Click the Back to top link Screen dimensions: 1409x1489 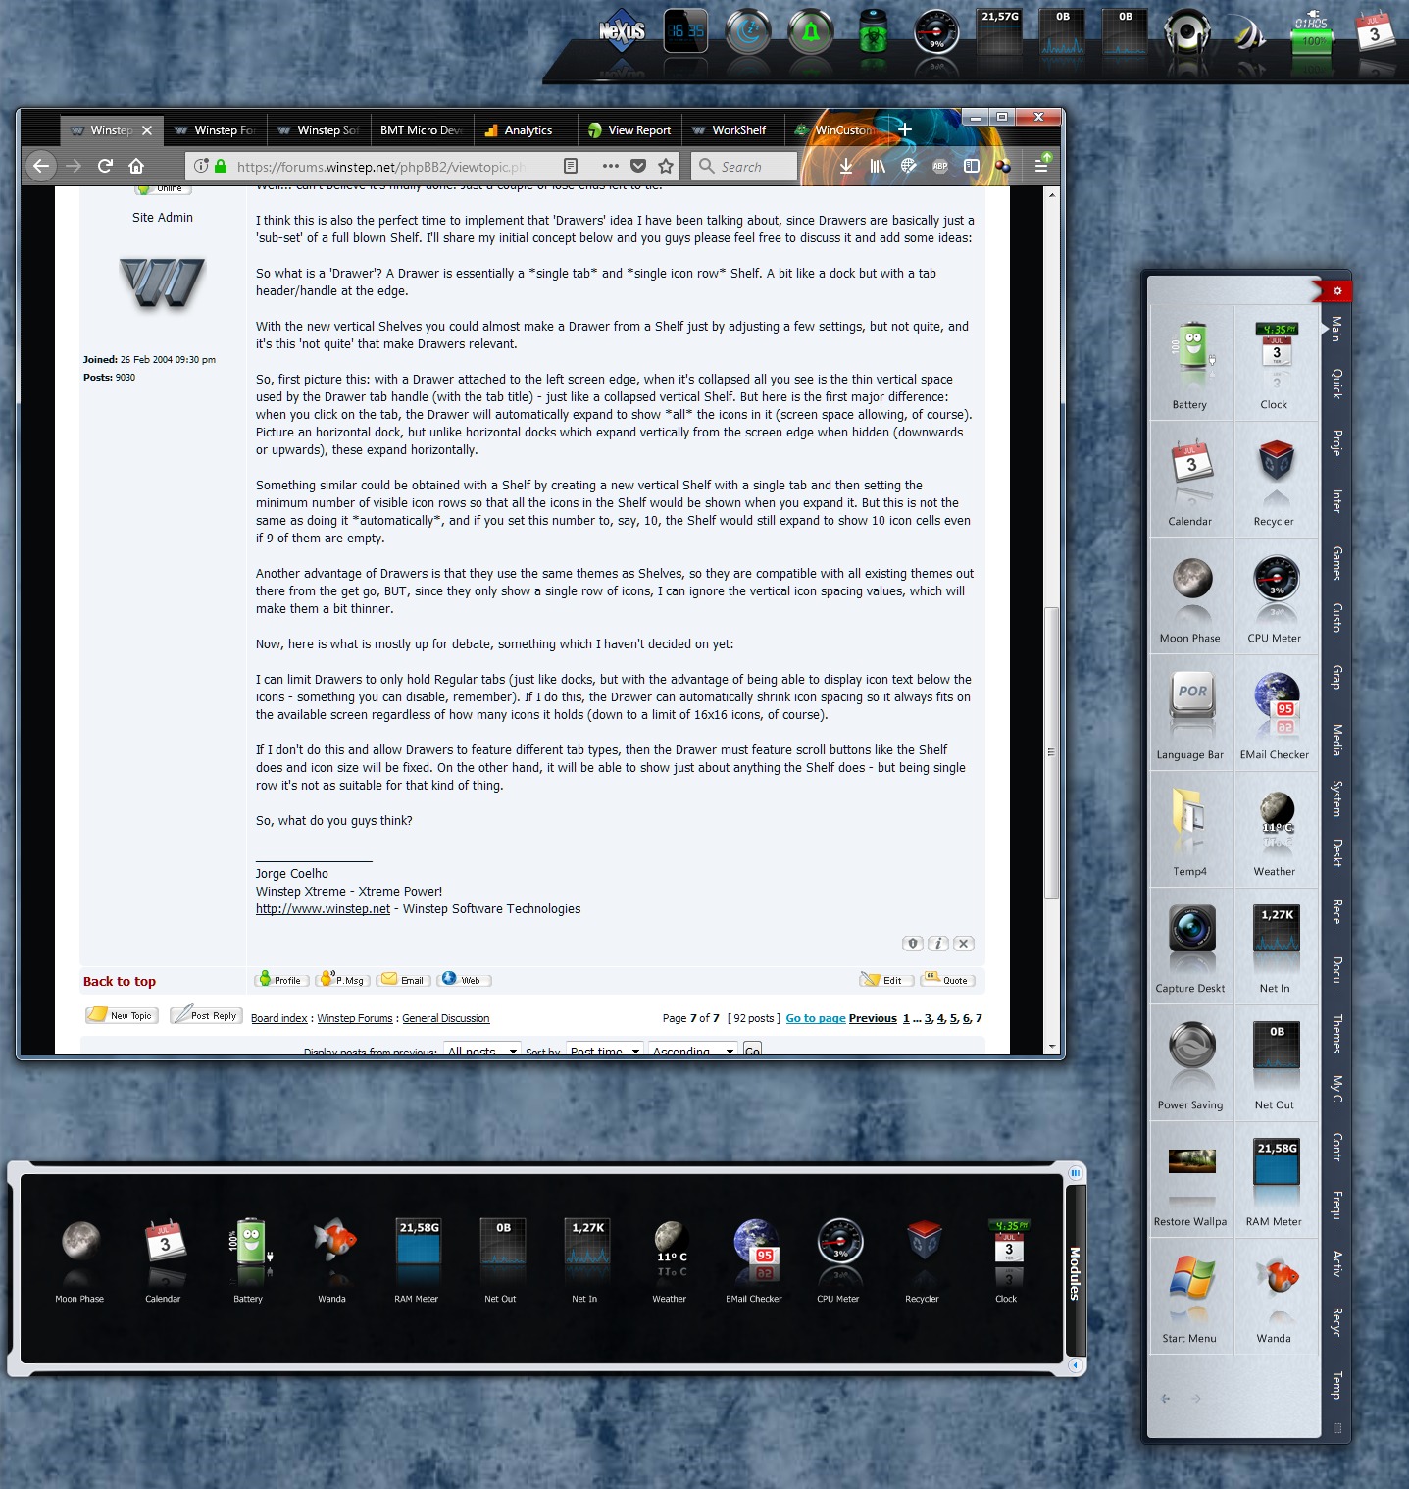point(120,981)
